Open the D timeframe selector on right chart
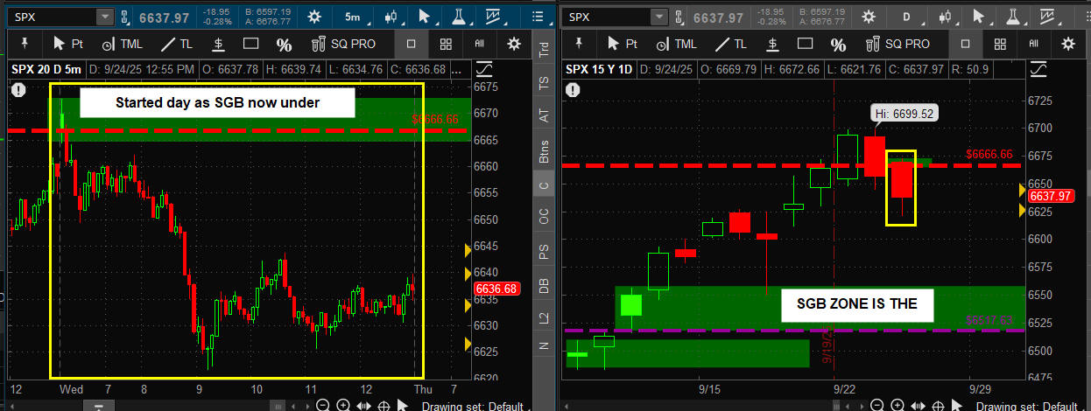This screenshot has height=411, width=1091. pos(906,17)
